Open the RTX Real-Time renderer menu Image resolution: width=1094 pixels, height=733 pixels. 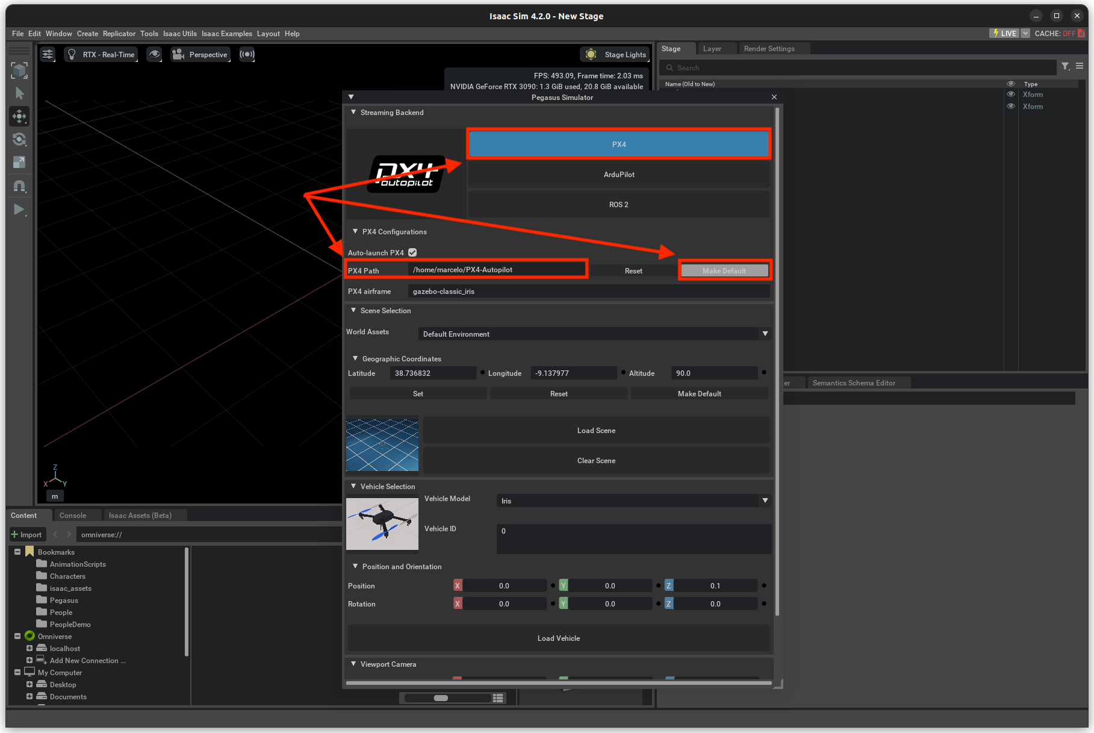click(x=101, y=54)
